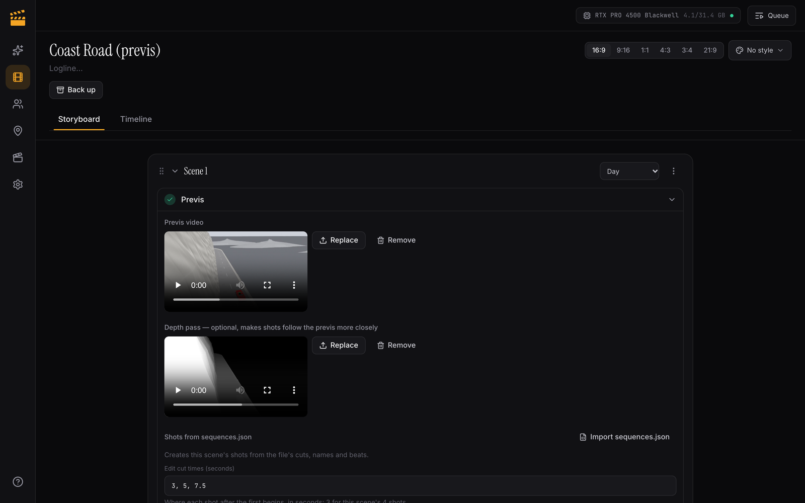Open the Day time-of-day dropdown
The image size is (805, 503).
tap(629, 171)
